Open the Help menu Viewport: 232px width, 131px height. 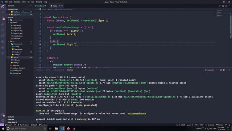pos(46,2)
